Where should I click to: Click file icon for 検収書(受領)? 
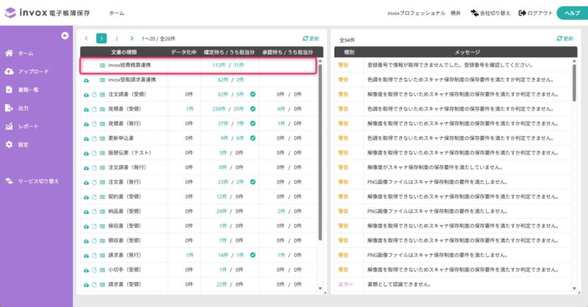[x=95, y=226]
